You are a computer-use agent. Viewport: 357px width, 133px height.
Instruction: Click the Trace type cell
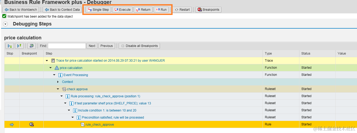281,61
